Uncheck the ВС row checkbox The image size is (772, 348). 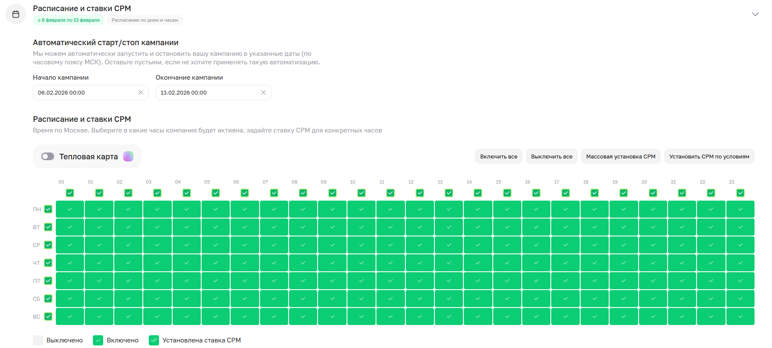(48, 316)
